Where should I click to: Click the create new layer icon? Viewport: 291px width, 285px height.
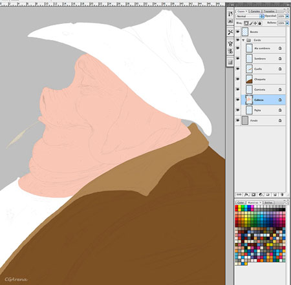click(x=275, y=195)
